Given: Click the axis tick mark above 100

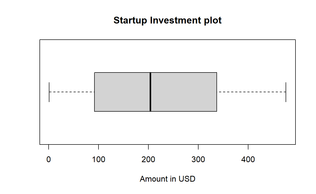Looking at the screenshot, I should coord(98,147).
